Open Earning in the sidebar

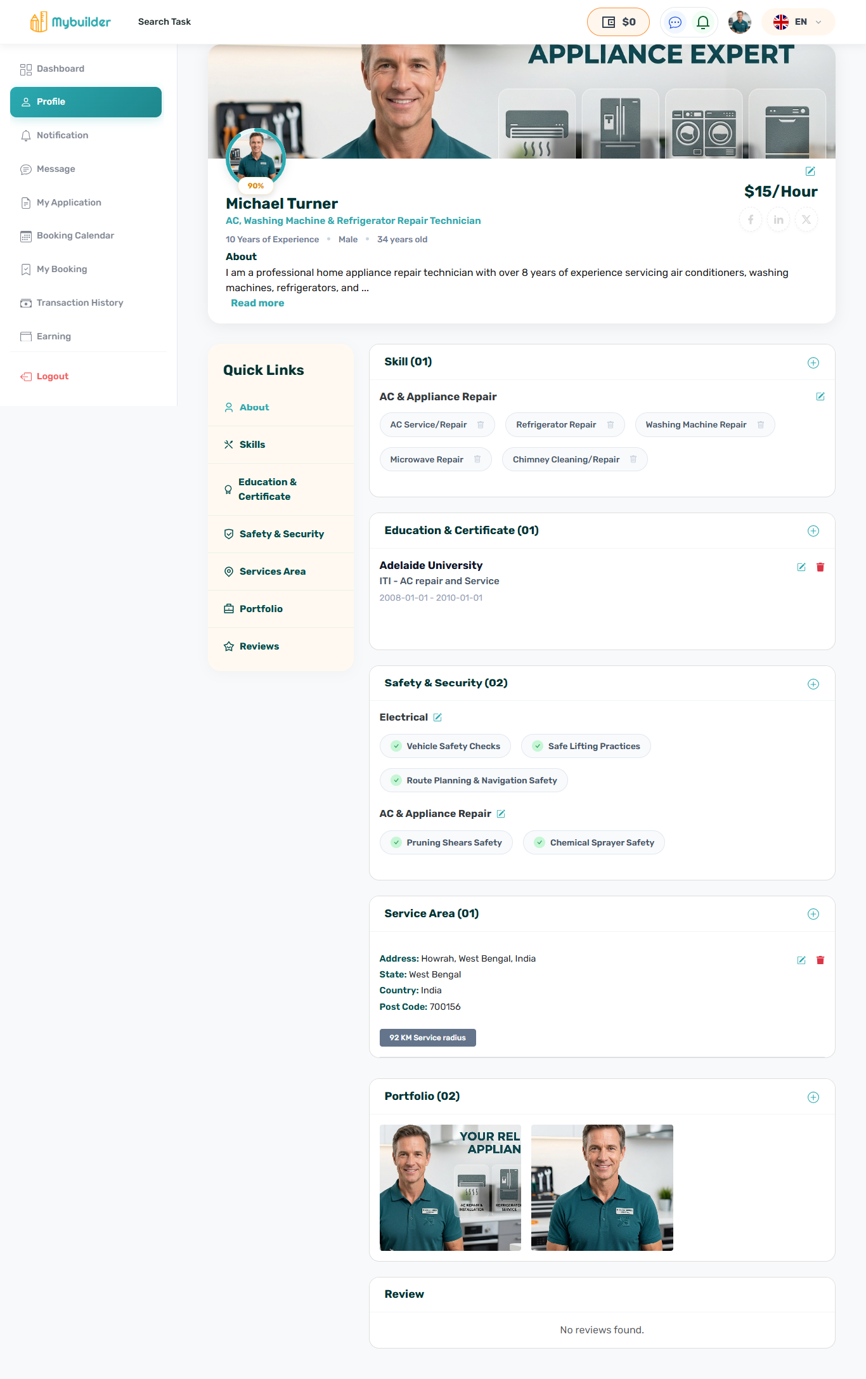pos(86,337)
